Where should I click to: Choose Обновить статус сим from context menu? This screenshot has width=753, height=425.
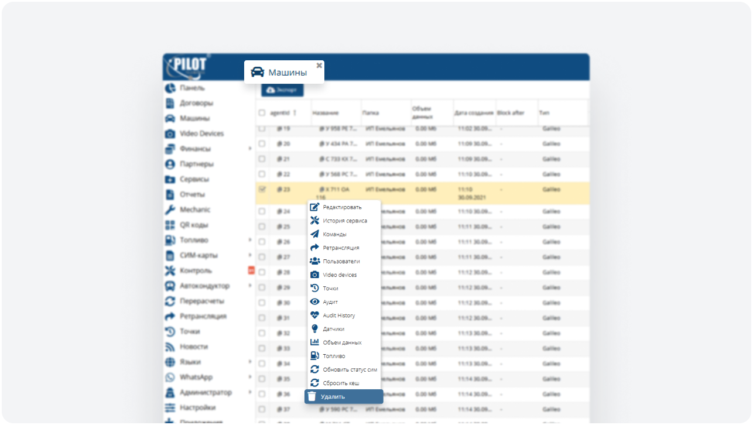[x=350, y=370]
